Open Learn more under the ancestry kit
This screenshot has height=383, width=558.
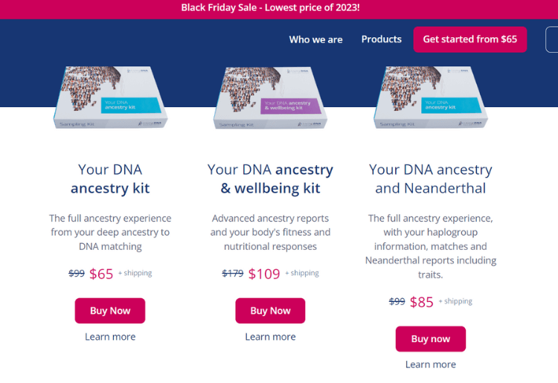[110, 337]
